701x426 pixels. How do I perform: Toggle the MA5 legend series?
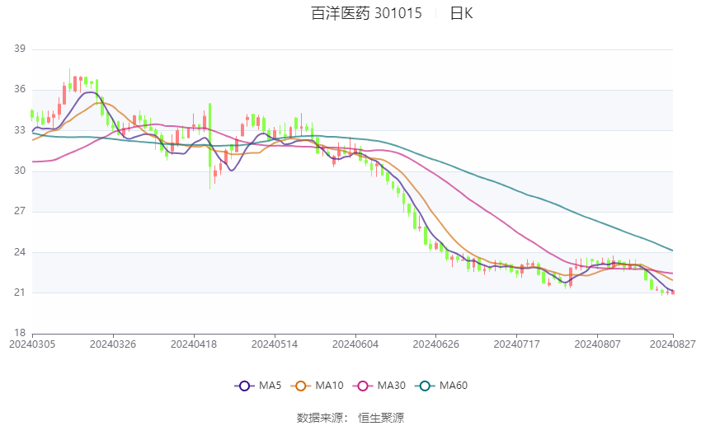258,386
